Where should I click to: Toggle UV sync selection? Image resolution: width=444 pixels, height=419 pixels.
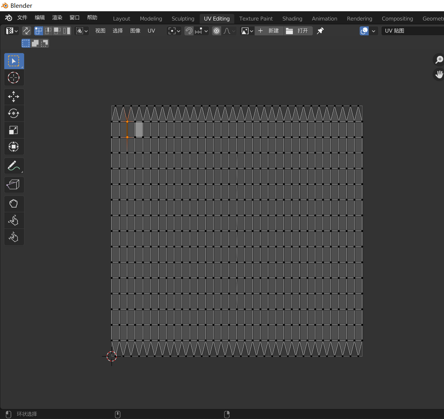coord(26,31)
